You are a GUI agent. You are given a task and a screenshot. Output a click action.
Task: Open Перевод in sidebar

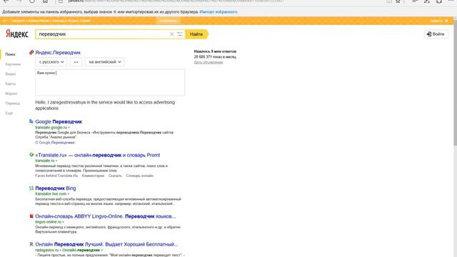point(13,104)
